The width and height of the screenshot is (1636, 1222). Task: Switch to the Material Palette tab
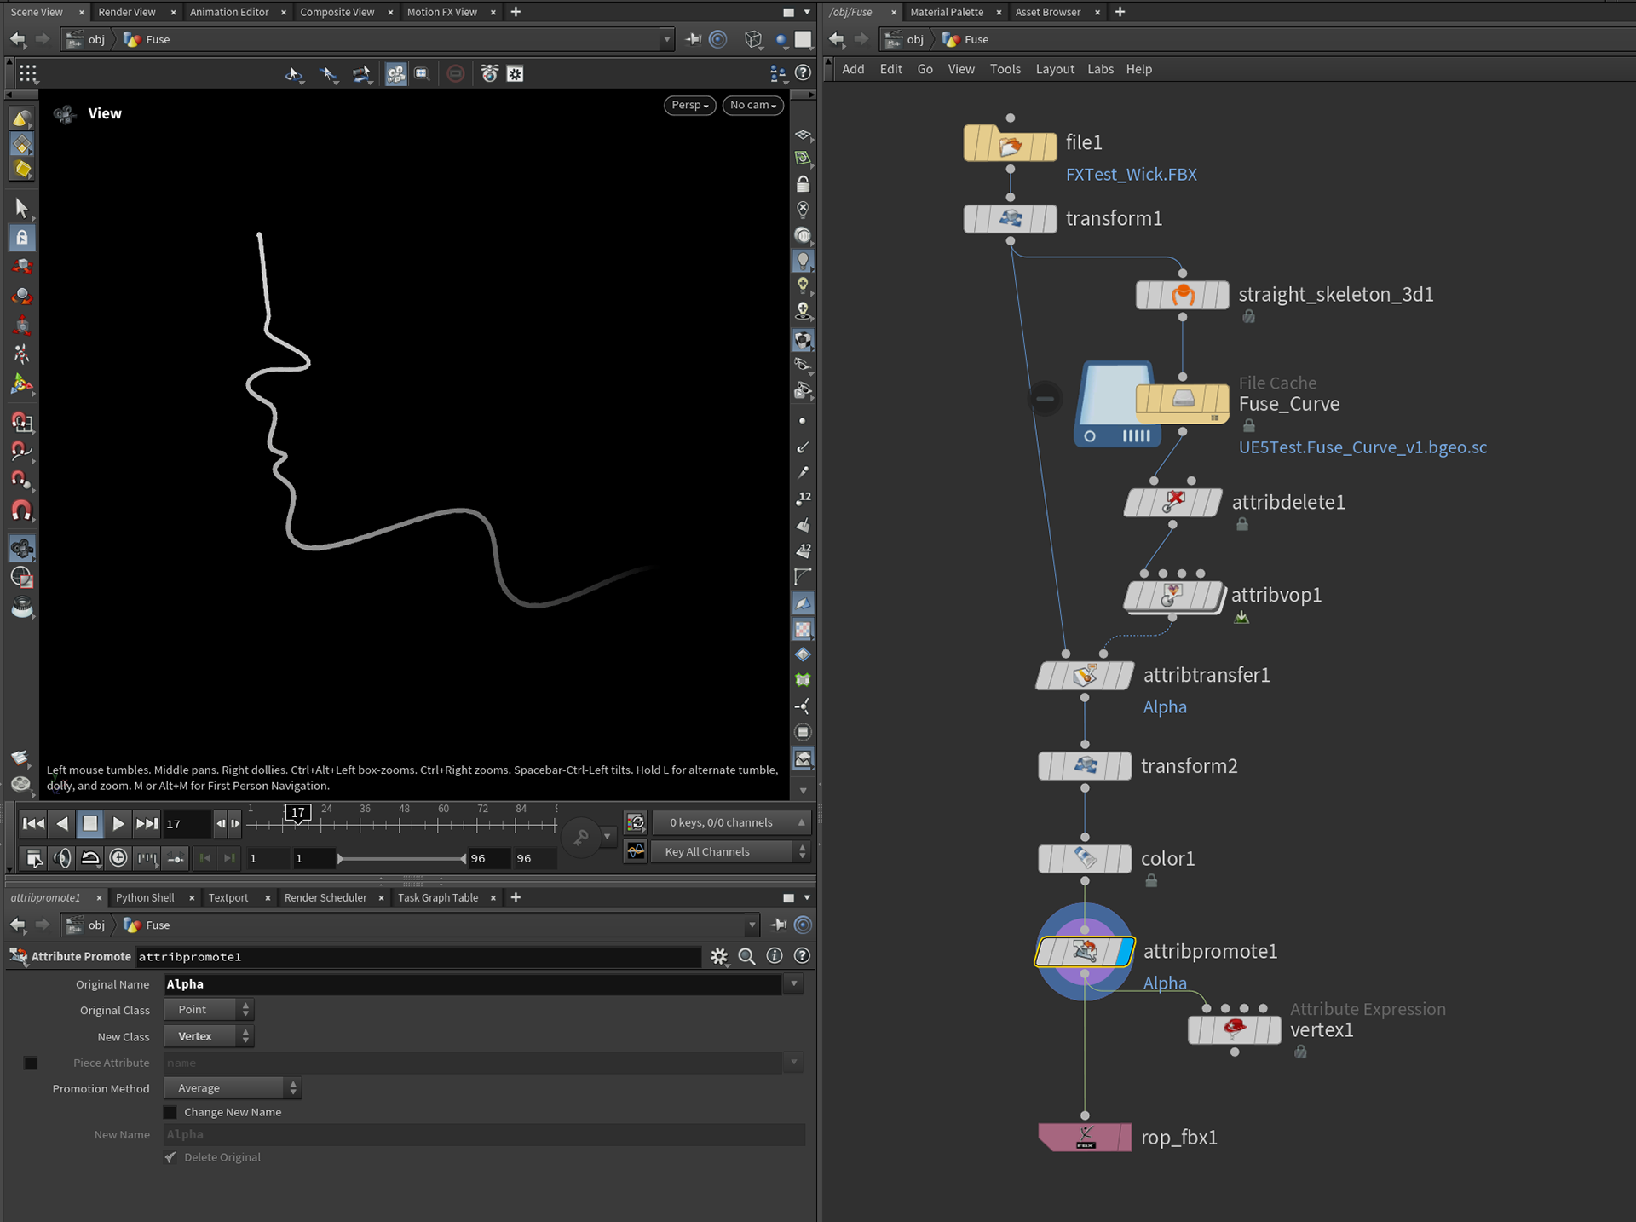pos(947,12)
